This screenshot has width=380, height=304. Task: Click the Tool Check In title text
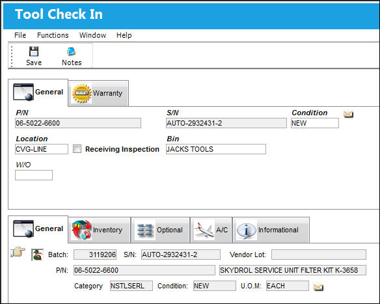(59, 14)
